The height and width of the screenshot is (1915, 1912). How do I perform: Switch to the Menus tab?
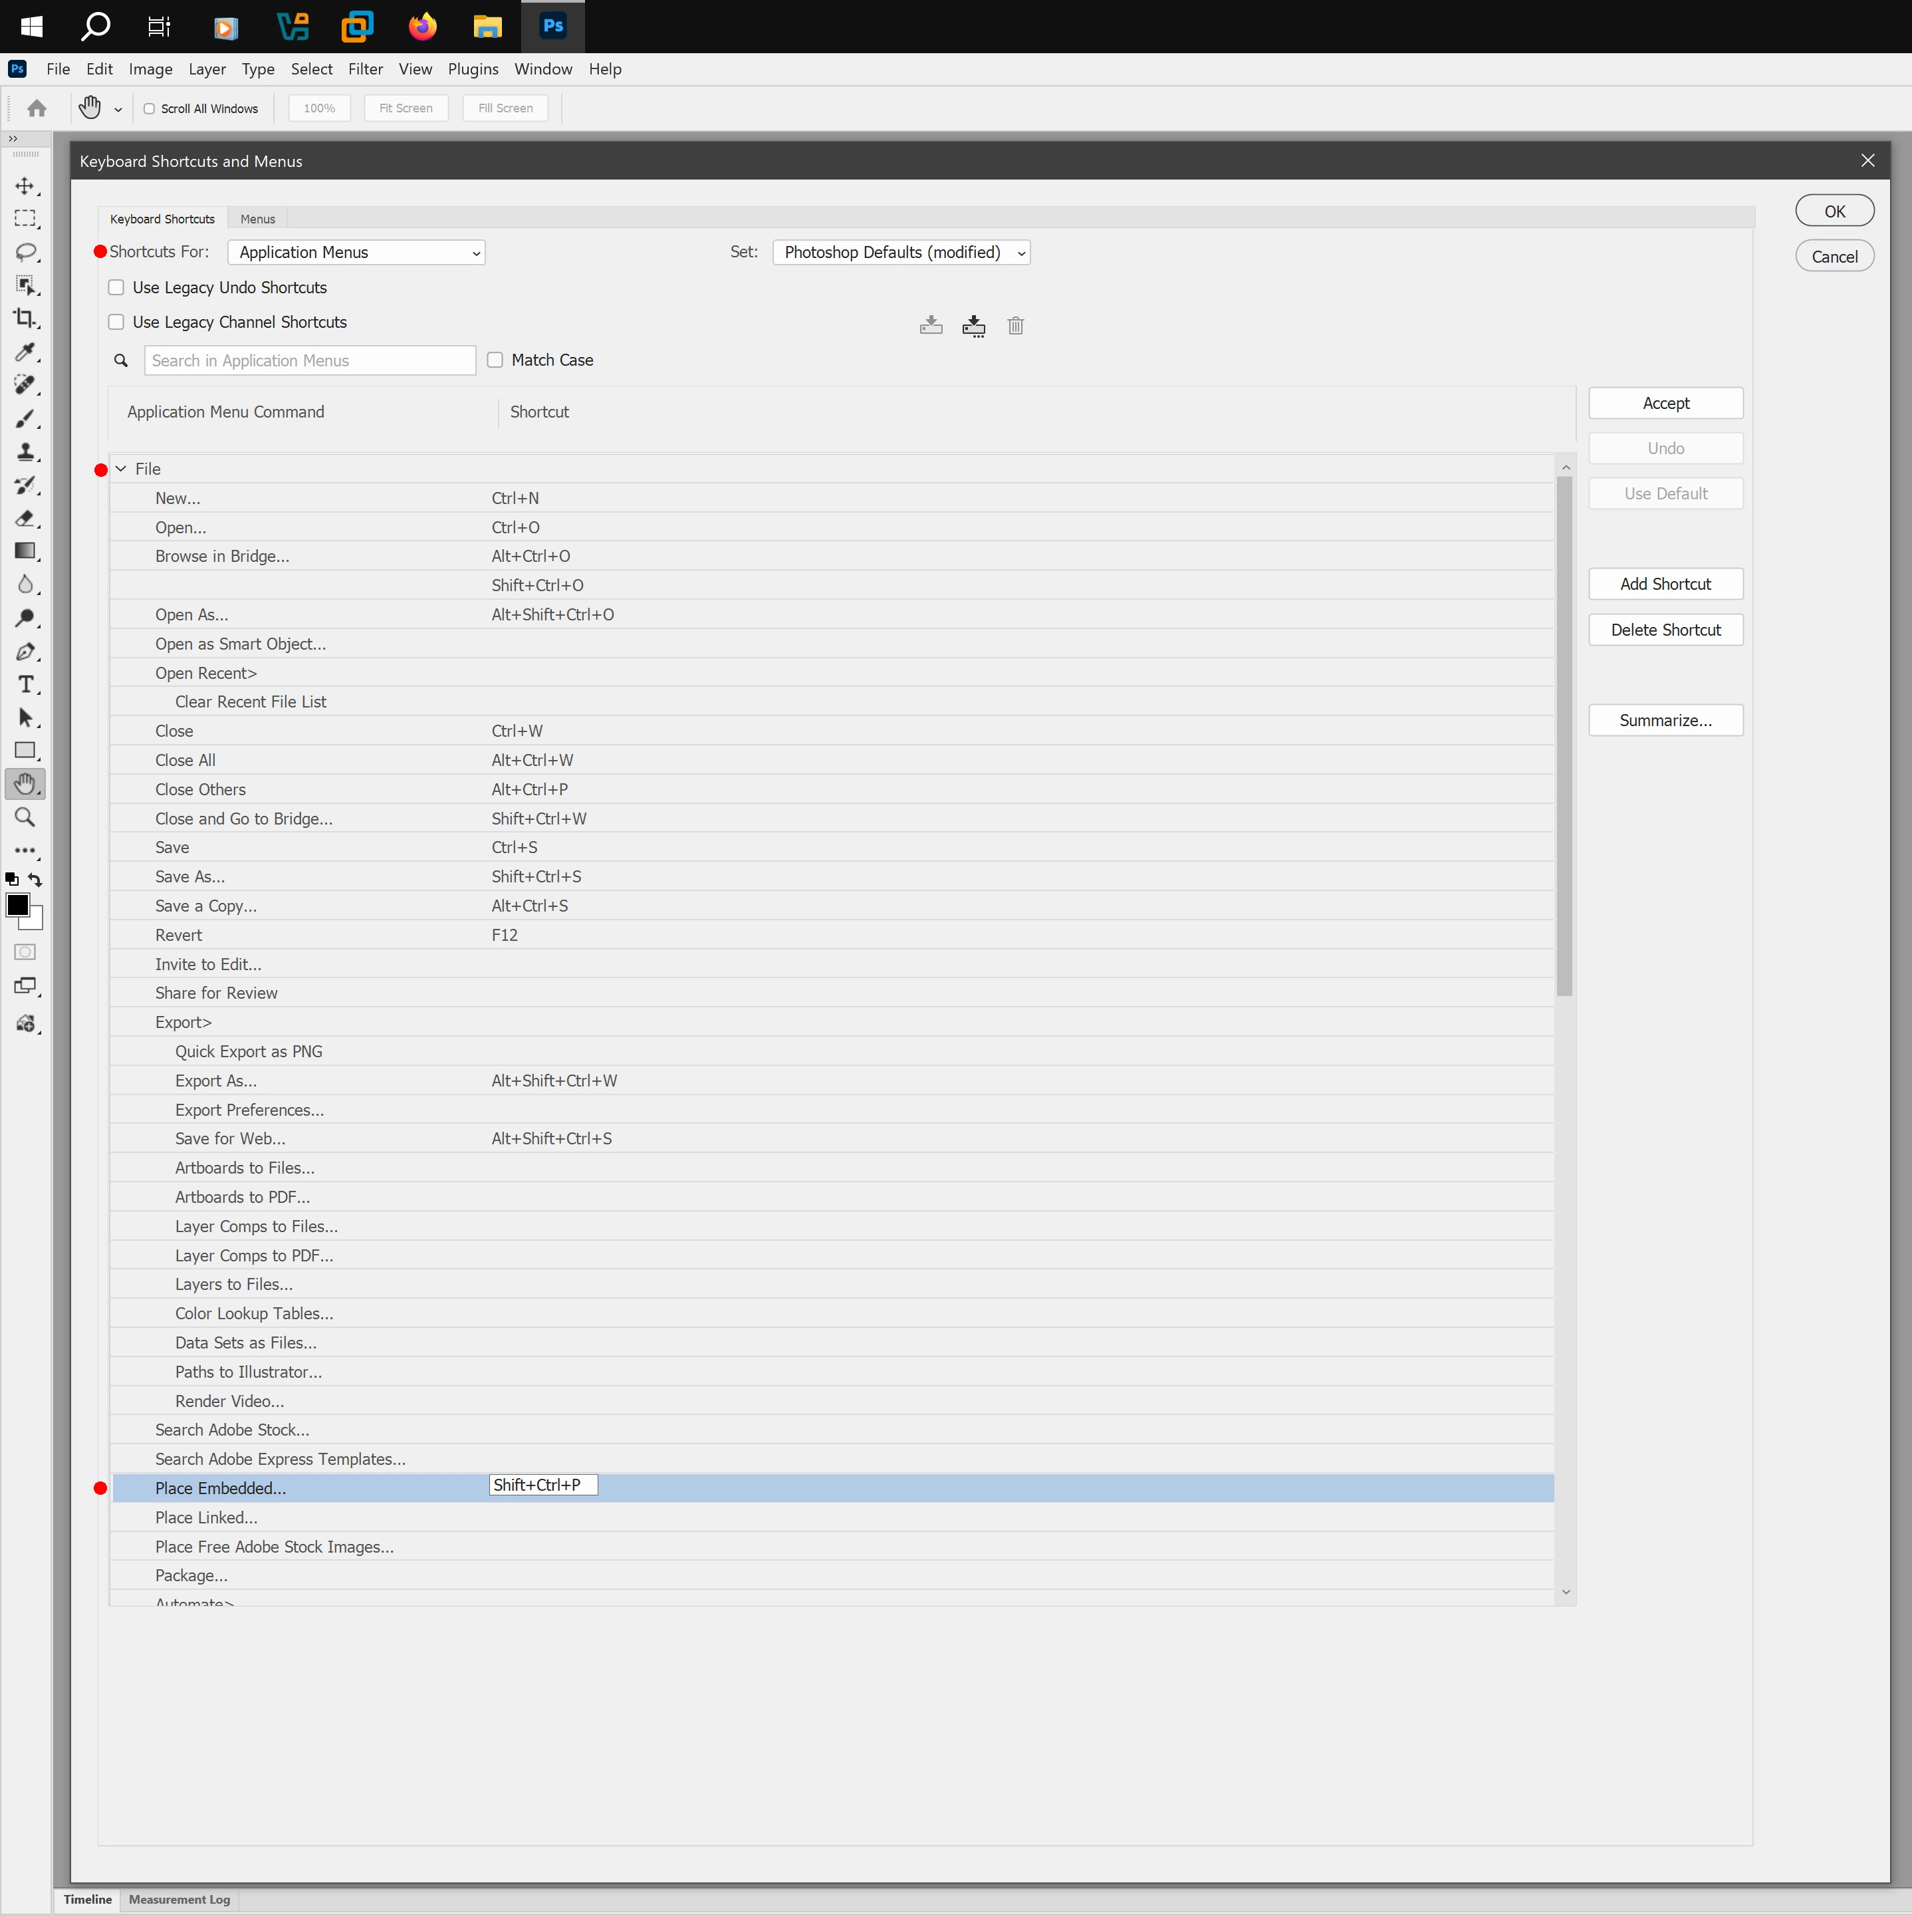[x=258, y=219]
